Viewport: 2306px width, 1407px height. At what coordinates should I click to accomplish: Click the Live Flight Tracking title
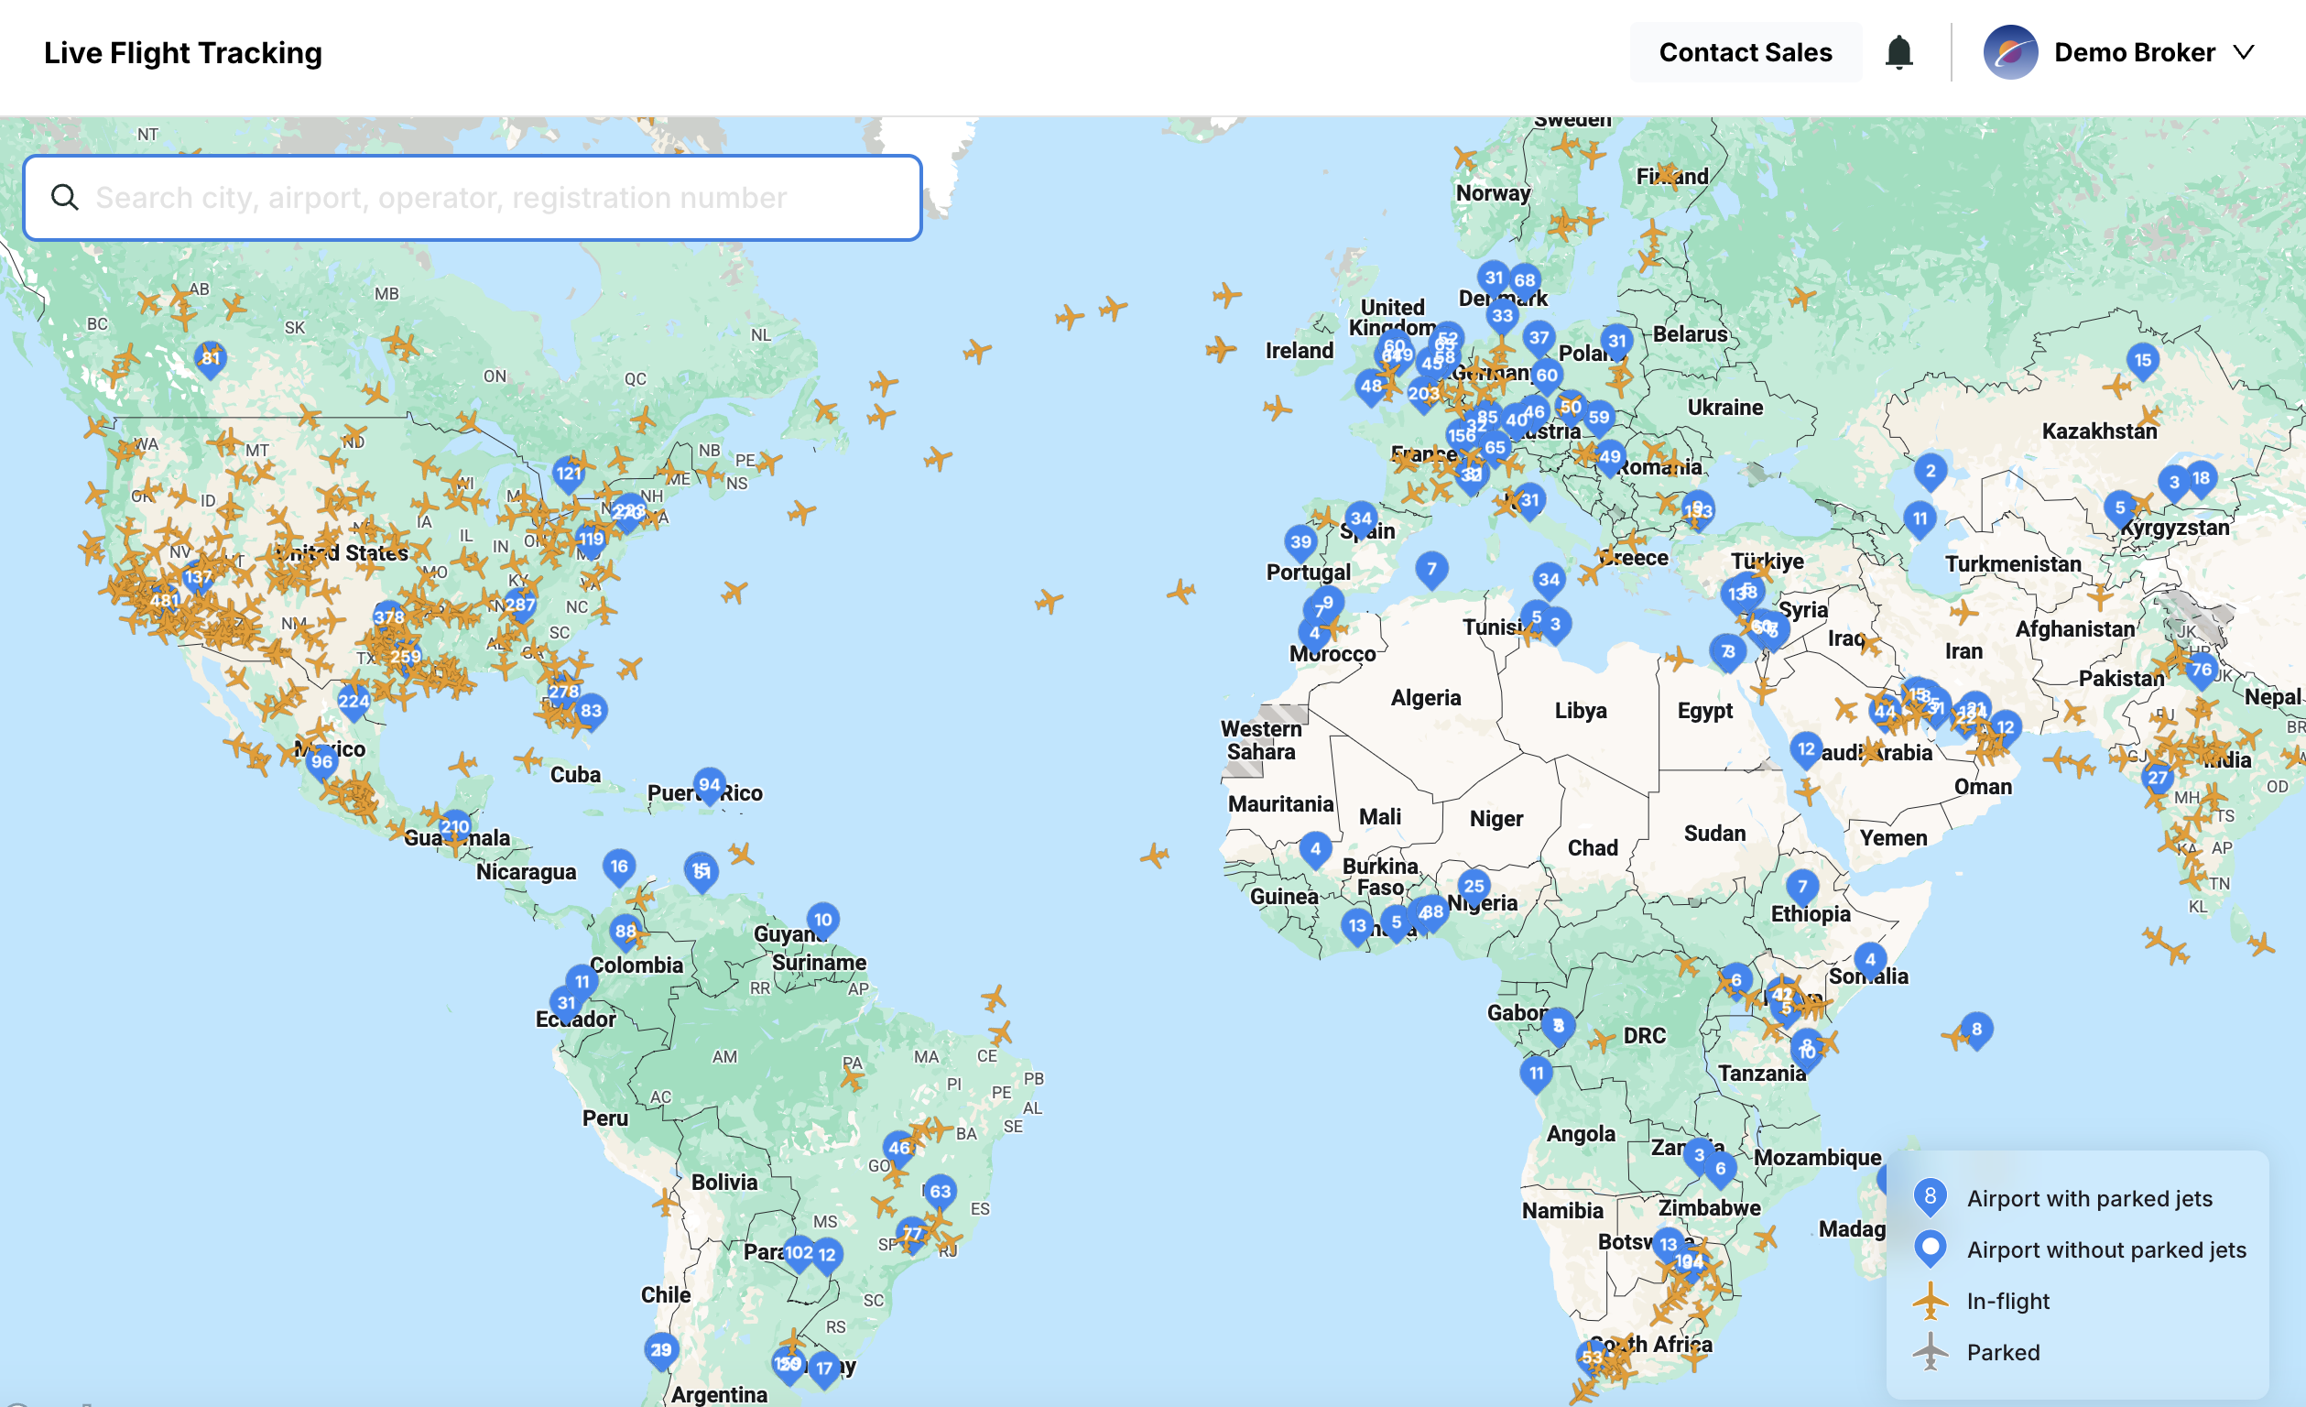pos(182,52)
